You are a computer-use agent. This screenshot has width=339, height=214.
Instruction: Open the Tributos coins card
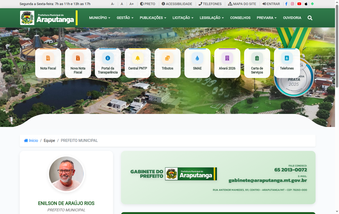168,63
